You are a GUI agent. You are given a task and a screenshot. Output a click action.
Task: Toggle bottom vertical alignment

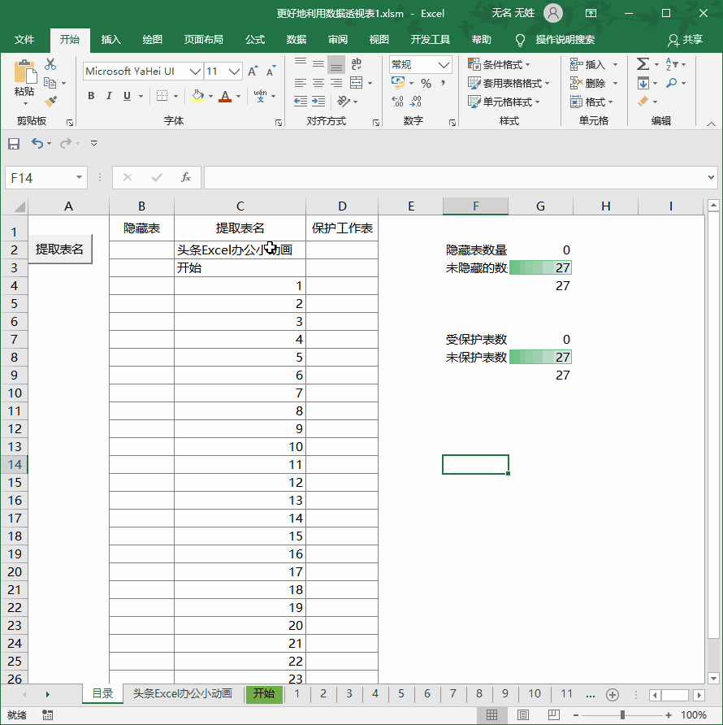336,65
